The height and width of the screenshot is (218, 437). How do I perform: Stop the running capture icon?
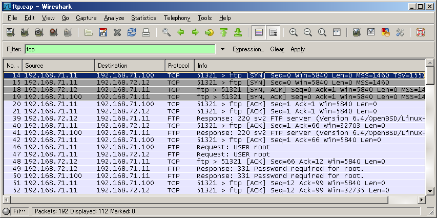[x=53, y=32]
